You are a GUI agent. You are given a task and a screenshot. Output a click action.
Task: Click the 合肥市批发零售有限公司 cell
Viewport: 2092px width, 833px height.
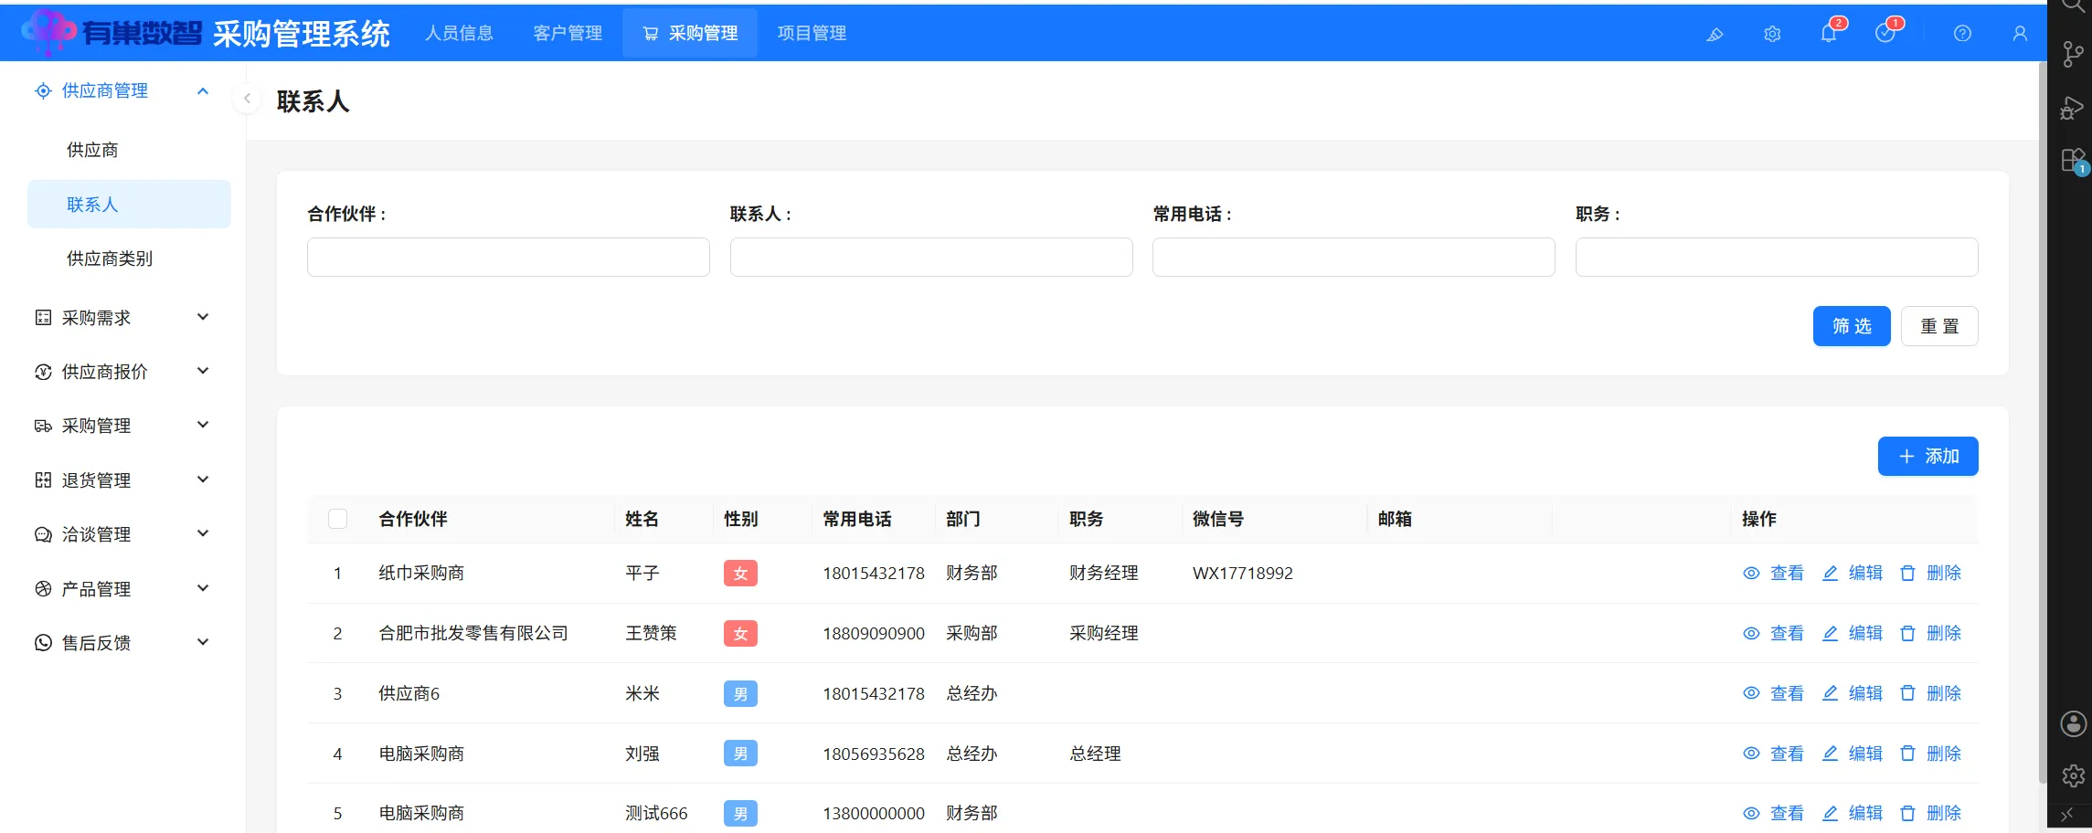(x=473, y=634)
